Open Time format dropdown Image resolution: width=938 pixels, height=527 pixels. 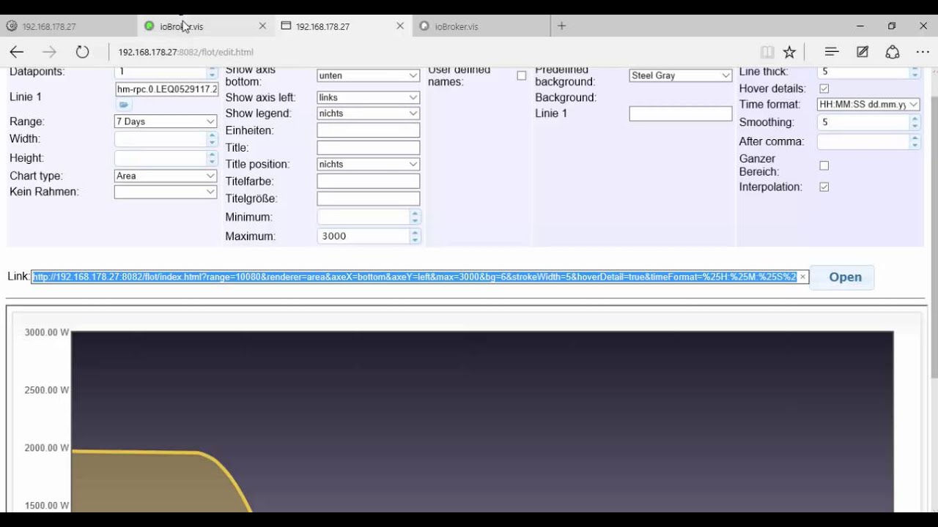[868, 105]
